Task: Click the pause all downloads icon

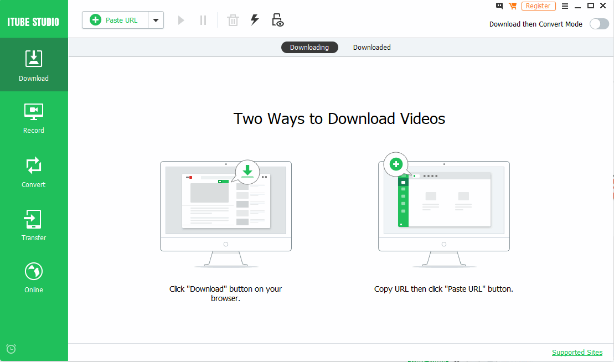Action: (203, 20)
